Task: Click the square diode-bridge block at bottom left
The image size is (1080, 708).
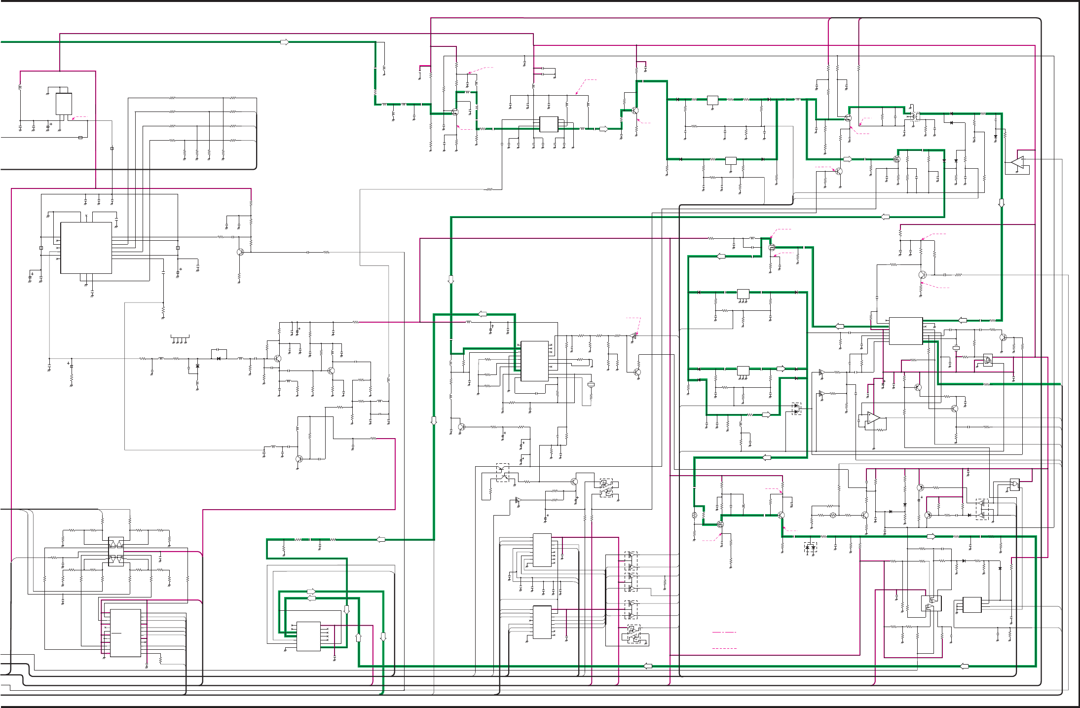Action: tap(115, 552)
